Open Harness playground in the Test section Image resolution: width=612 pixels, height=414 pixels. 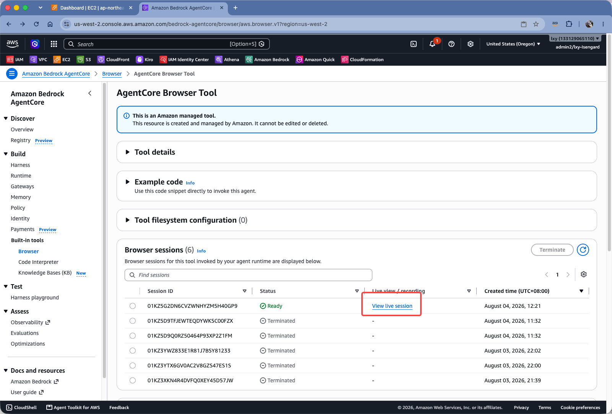point(35,298)
